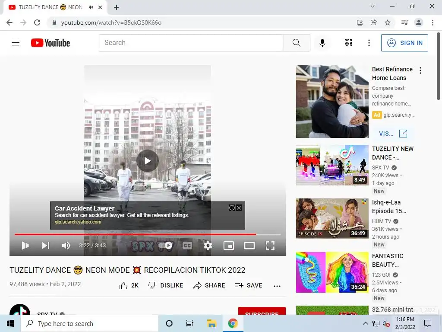The width and height of the screenshot is (442, 332).
Task: Open the SHARE dialog
Action: (x=209, y=285)
